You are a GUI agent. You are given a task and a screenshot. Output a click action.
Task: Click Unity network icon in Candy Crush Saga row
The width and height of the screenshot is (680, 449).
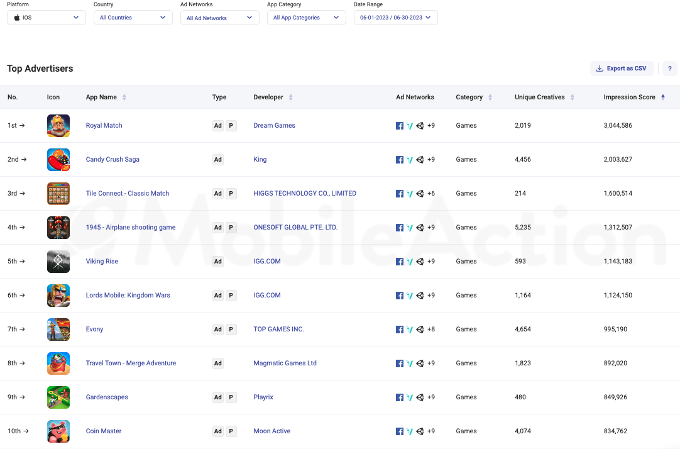click(420, 160)
